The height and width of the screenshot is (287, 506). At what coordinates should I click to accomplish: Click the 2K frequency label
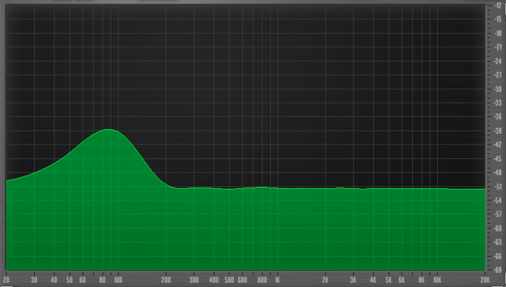[325, 279]
